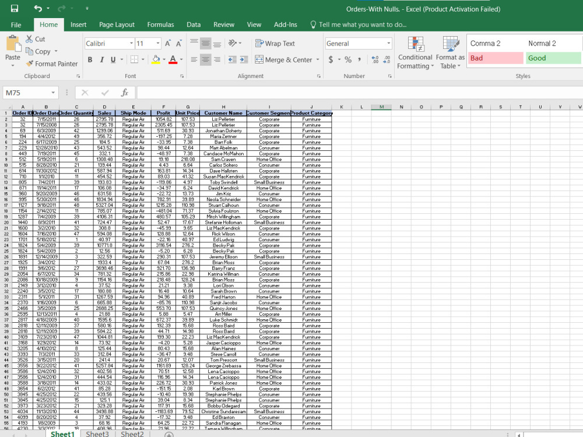
Task: Click the Copy icon
Action: (x=29, y=51)
